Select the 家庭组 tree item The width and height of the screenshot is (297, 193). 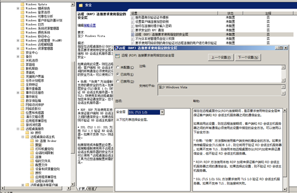pos(31,65)
